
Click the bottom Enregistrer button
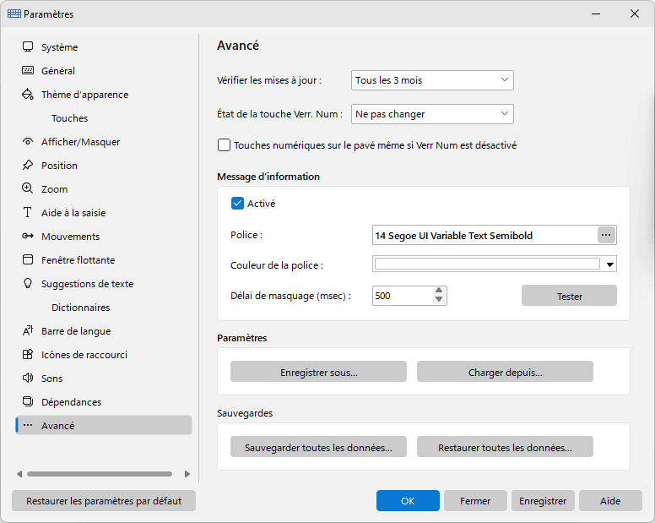(x=543, y=501)
